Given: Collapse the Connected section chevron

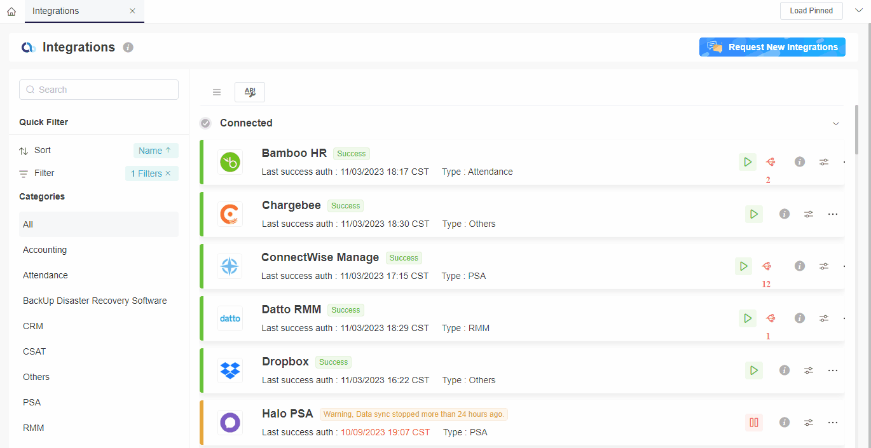Looking at the screenshot, I should [x=836, y=123].
